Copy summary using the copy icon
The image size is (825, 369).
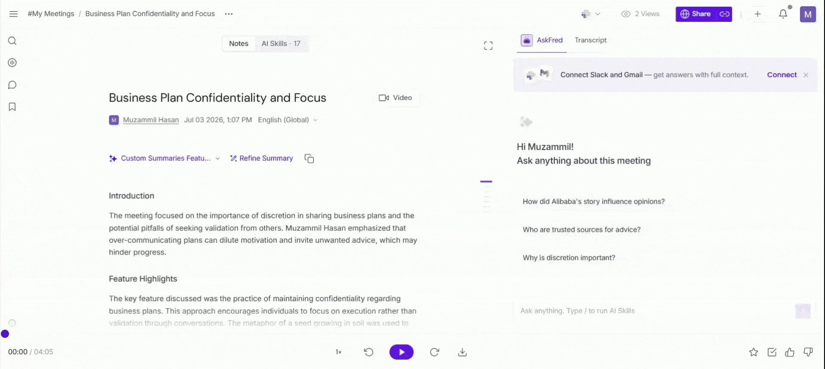coord(309,158)
